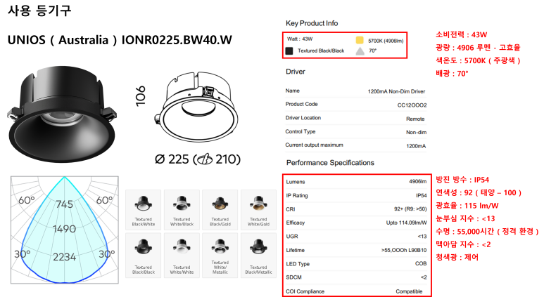Click the Lumens value '4906lm'

[418, 181]
